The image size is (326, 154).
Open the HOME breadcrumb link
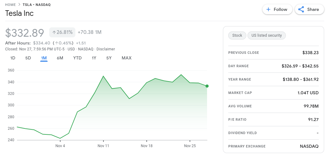[11, 5]
